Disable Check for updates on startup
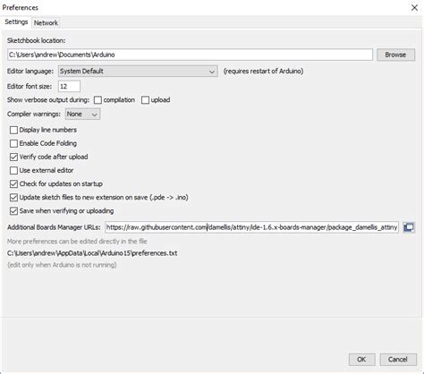 [x=13, y=184]
